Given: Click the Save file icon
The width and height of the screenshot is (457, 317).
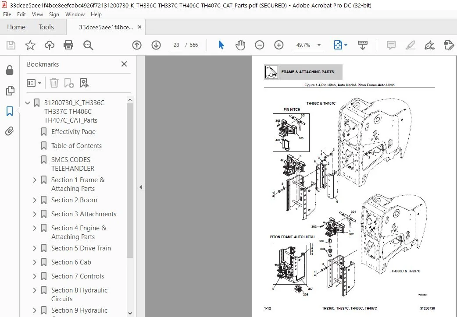Looking at the screenshot, I should (11, 45).
